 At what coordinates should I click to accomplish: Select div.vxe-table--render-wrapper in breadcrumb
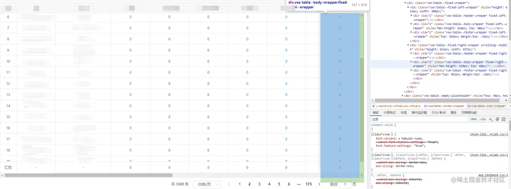point(444,106)
